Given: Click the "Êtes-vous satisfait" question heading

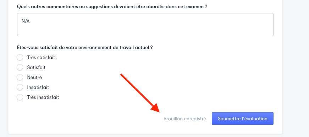Looking at the screenshot, I should click(x=85, y=48).
